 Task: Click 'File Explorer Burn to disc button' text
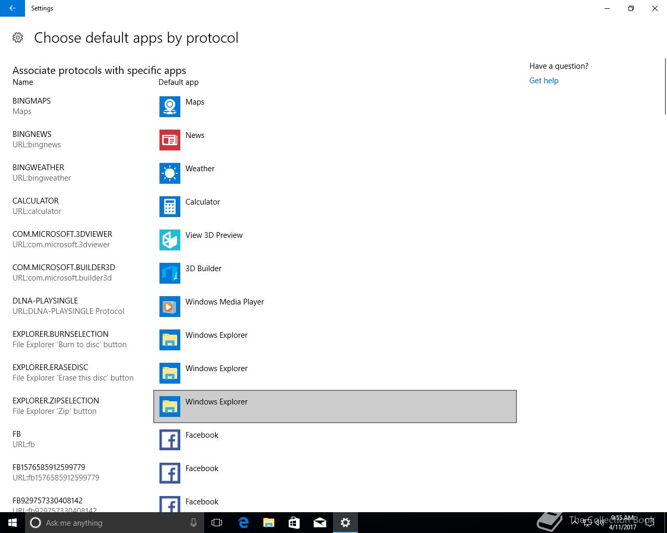point(69,345)
